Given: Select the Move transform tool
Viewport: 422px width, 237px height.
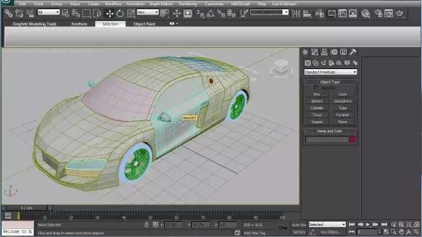Looking at the screenshot, I should click(x=109, y=13).
